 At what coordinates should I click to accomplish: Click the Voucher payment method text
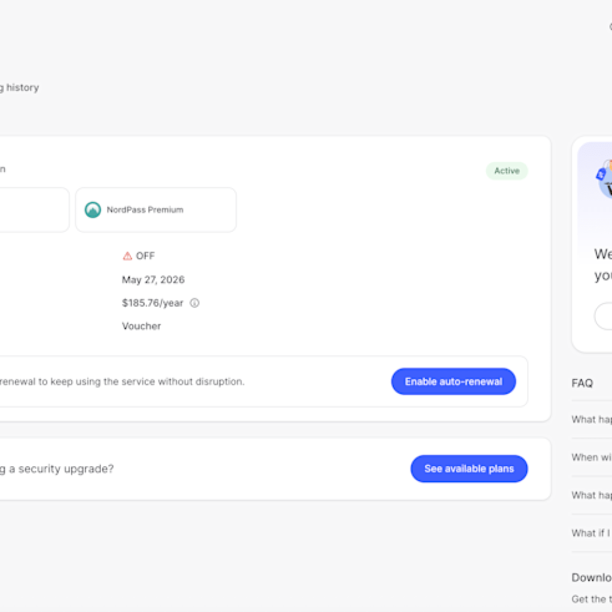[x=141, y=326]
